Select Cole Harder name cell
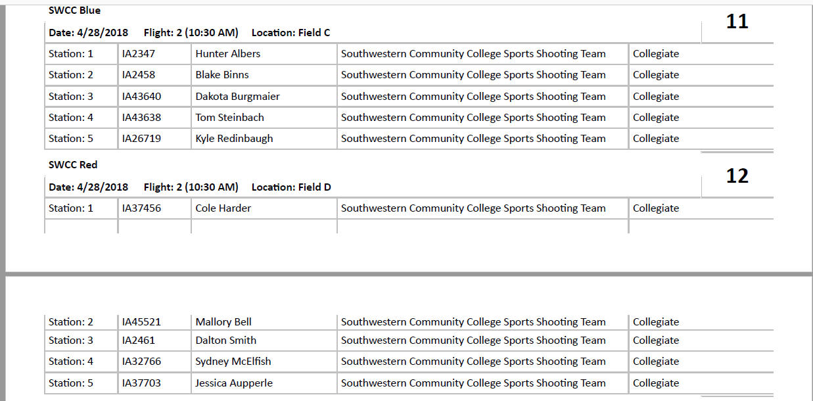 coord(223,208)
